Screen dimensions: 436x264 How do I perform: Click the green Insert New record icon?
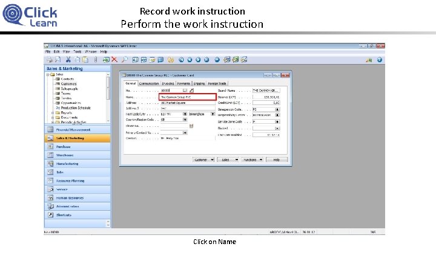click(x=106, y=60)
